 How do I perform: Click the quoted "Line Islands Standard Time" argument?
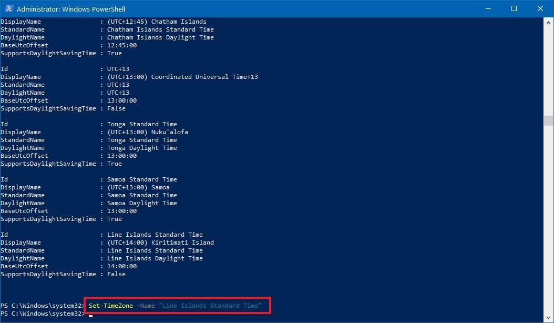(210, 306)
